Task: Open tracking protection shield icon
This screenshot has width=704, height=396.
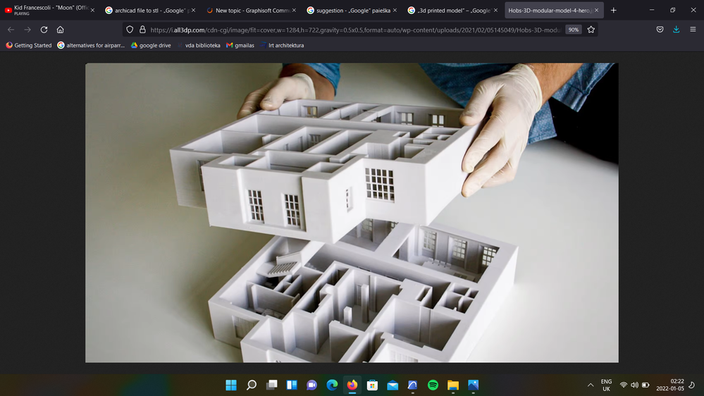Action: click(x=130, y=30)
